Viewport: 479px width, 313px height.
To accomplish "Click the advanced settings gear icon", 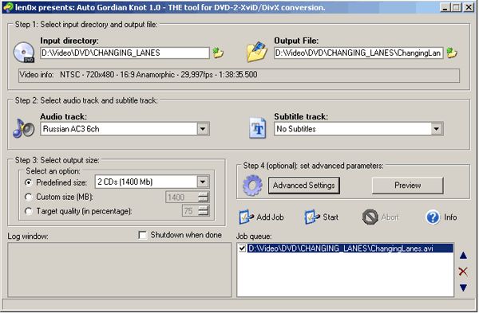I will coord(252,186).
